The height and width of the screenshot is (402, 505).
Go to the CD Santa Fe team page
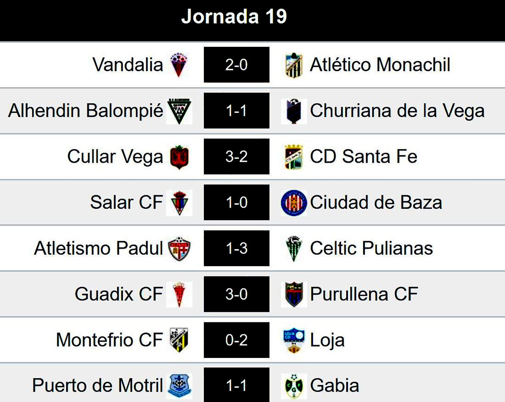363,157
